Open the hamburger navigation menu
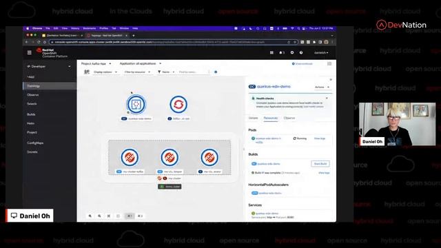The width and height of the screenshot is (441, 248). click(x=29, y=52)
